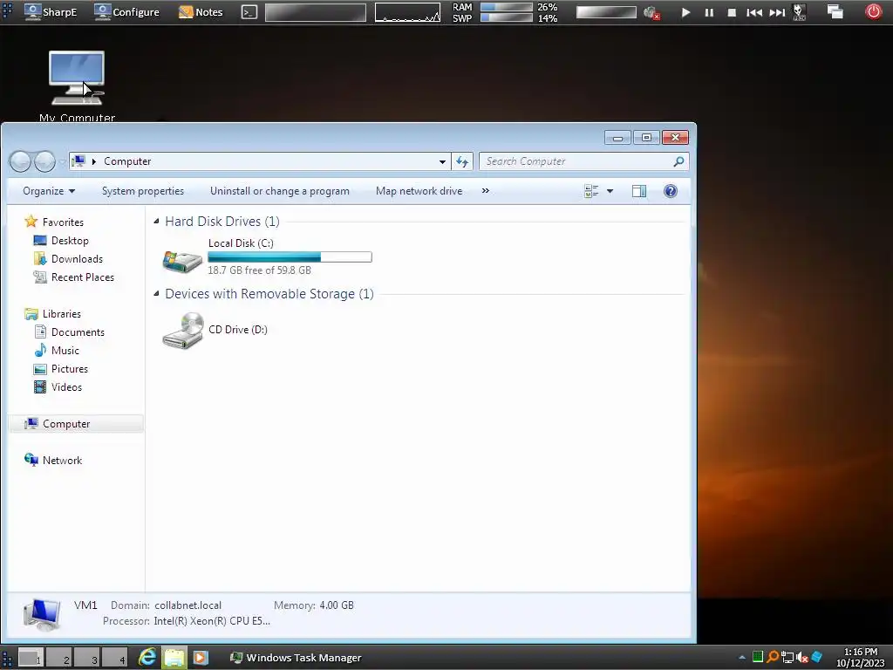The width and height of the screenshot is (893, 670).
Task: Click the SWP usage bar
Action: coord(507,17)
